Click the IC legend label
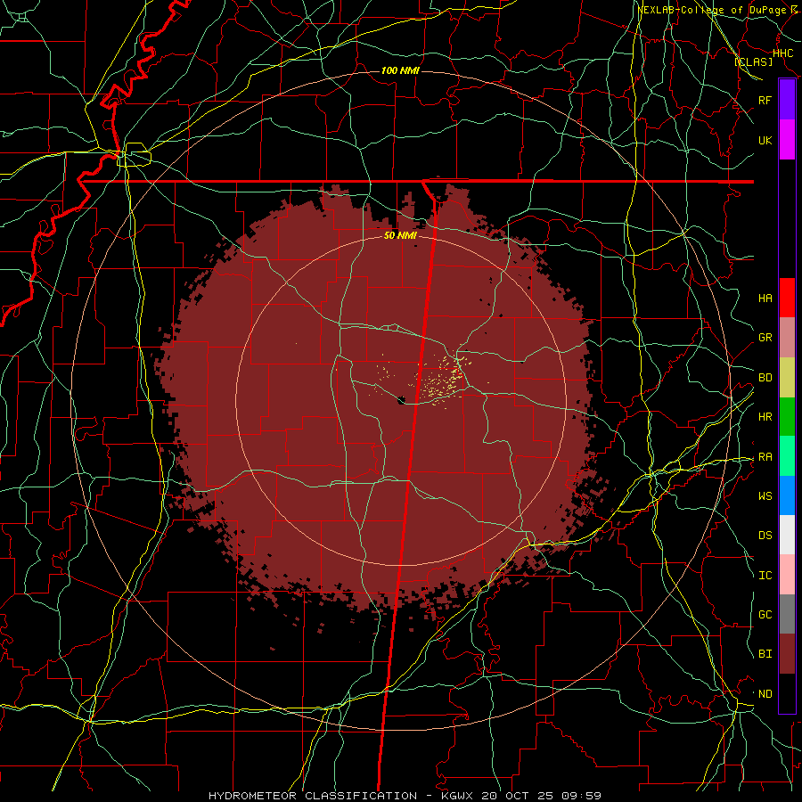 tap(765, 576)
